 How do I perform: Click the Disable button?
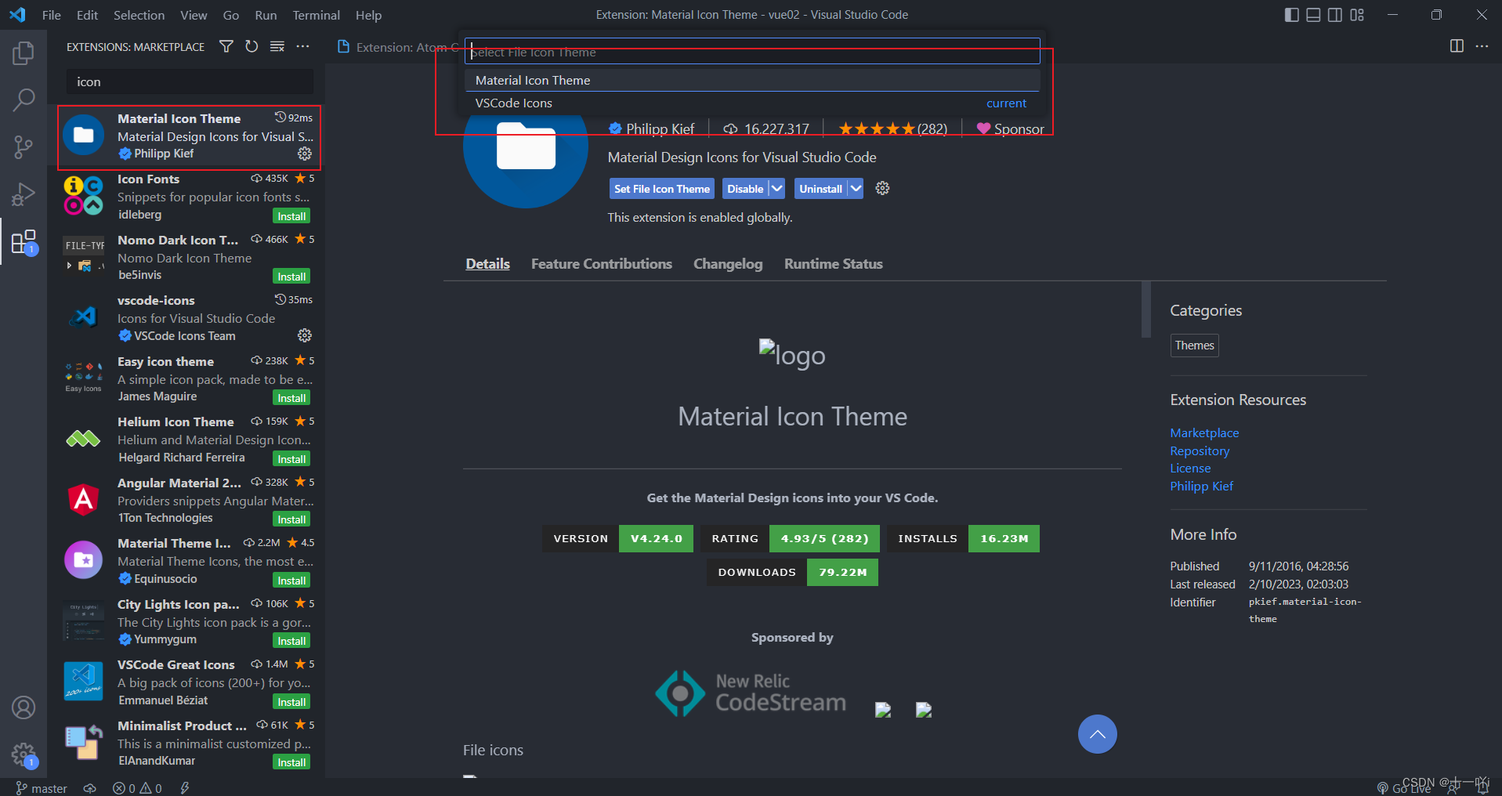tap(745, 189)
